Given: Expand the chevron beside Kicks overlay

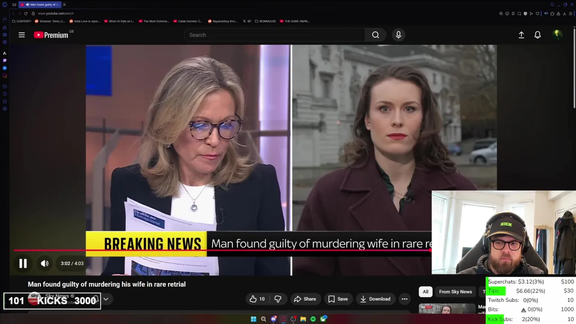Looking at the screenshot, I should pyautogui.click(x=106, y=299).
